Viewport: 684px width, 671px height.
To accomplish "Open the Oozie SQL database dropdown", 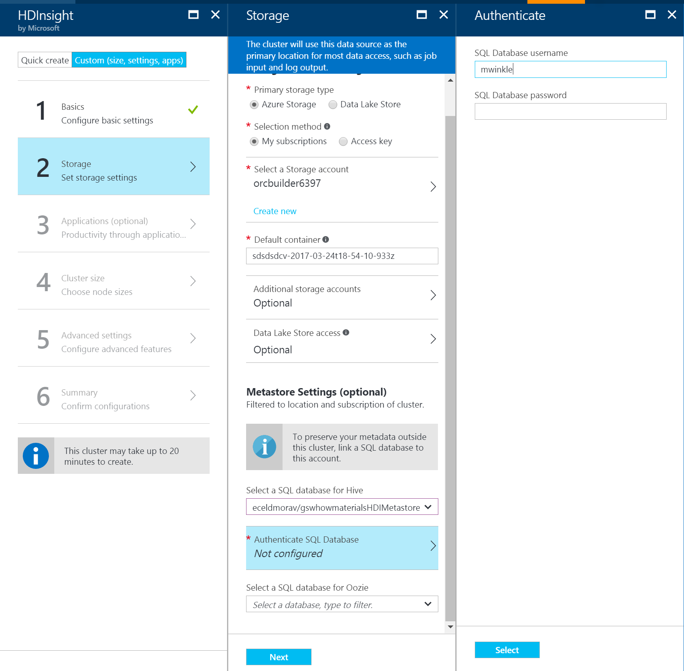I will [342, 604].
